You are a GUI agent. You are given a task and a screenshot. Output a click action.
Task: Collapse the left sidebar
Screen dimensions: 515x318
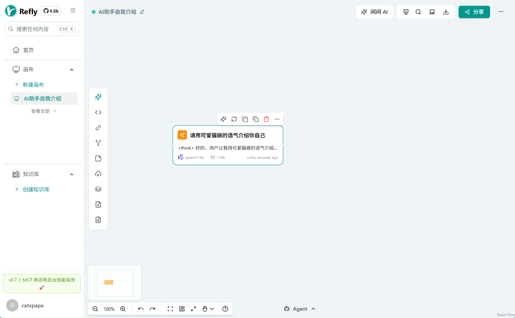73,11
